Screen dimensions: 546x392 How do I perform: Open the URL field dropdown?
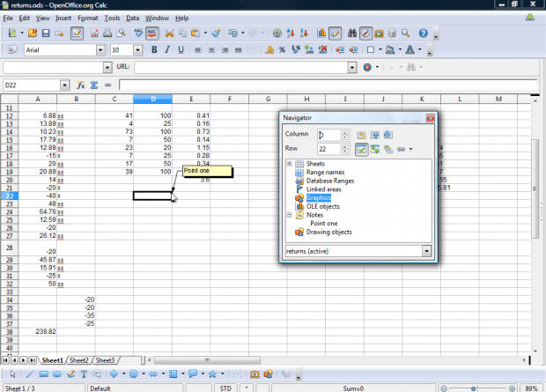tap(352, 67)
